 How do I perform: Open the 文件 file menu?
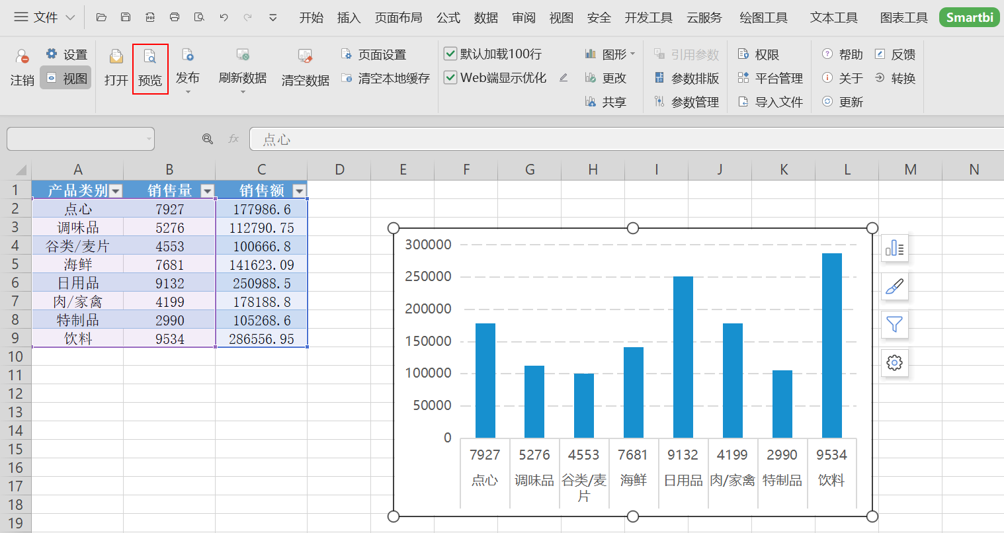(44, 17)
